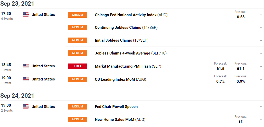This screenshot has width=264, height=127.
Task: Select the 17:30 time group with 4 Events
Action: click(7, 16)
